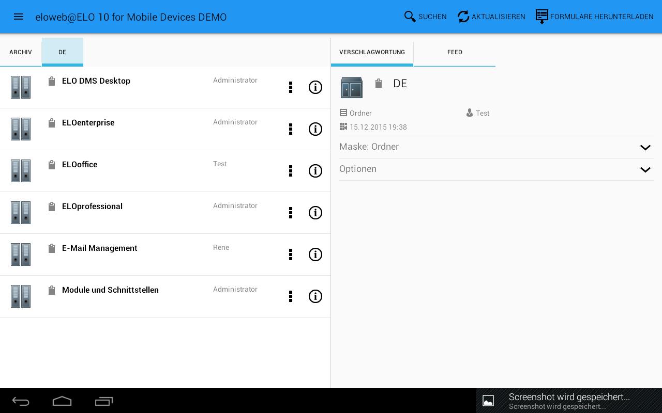This screenshot has height=413, width=662.
Task: Show info for E-Mail Management
Action: point(315,255)
